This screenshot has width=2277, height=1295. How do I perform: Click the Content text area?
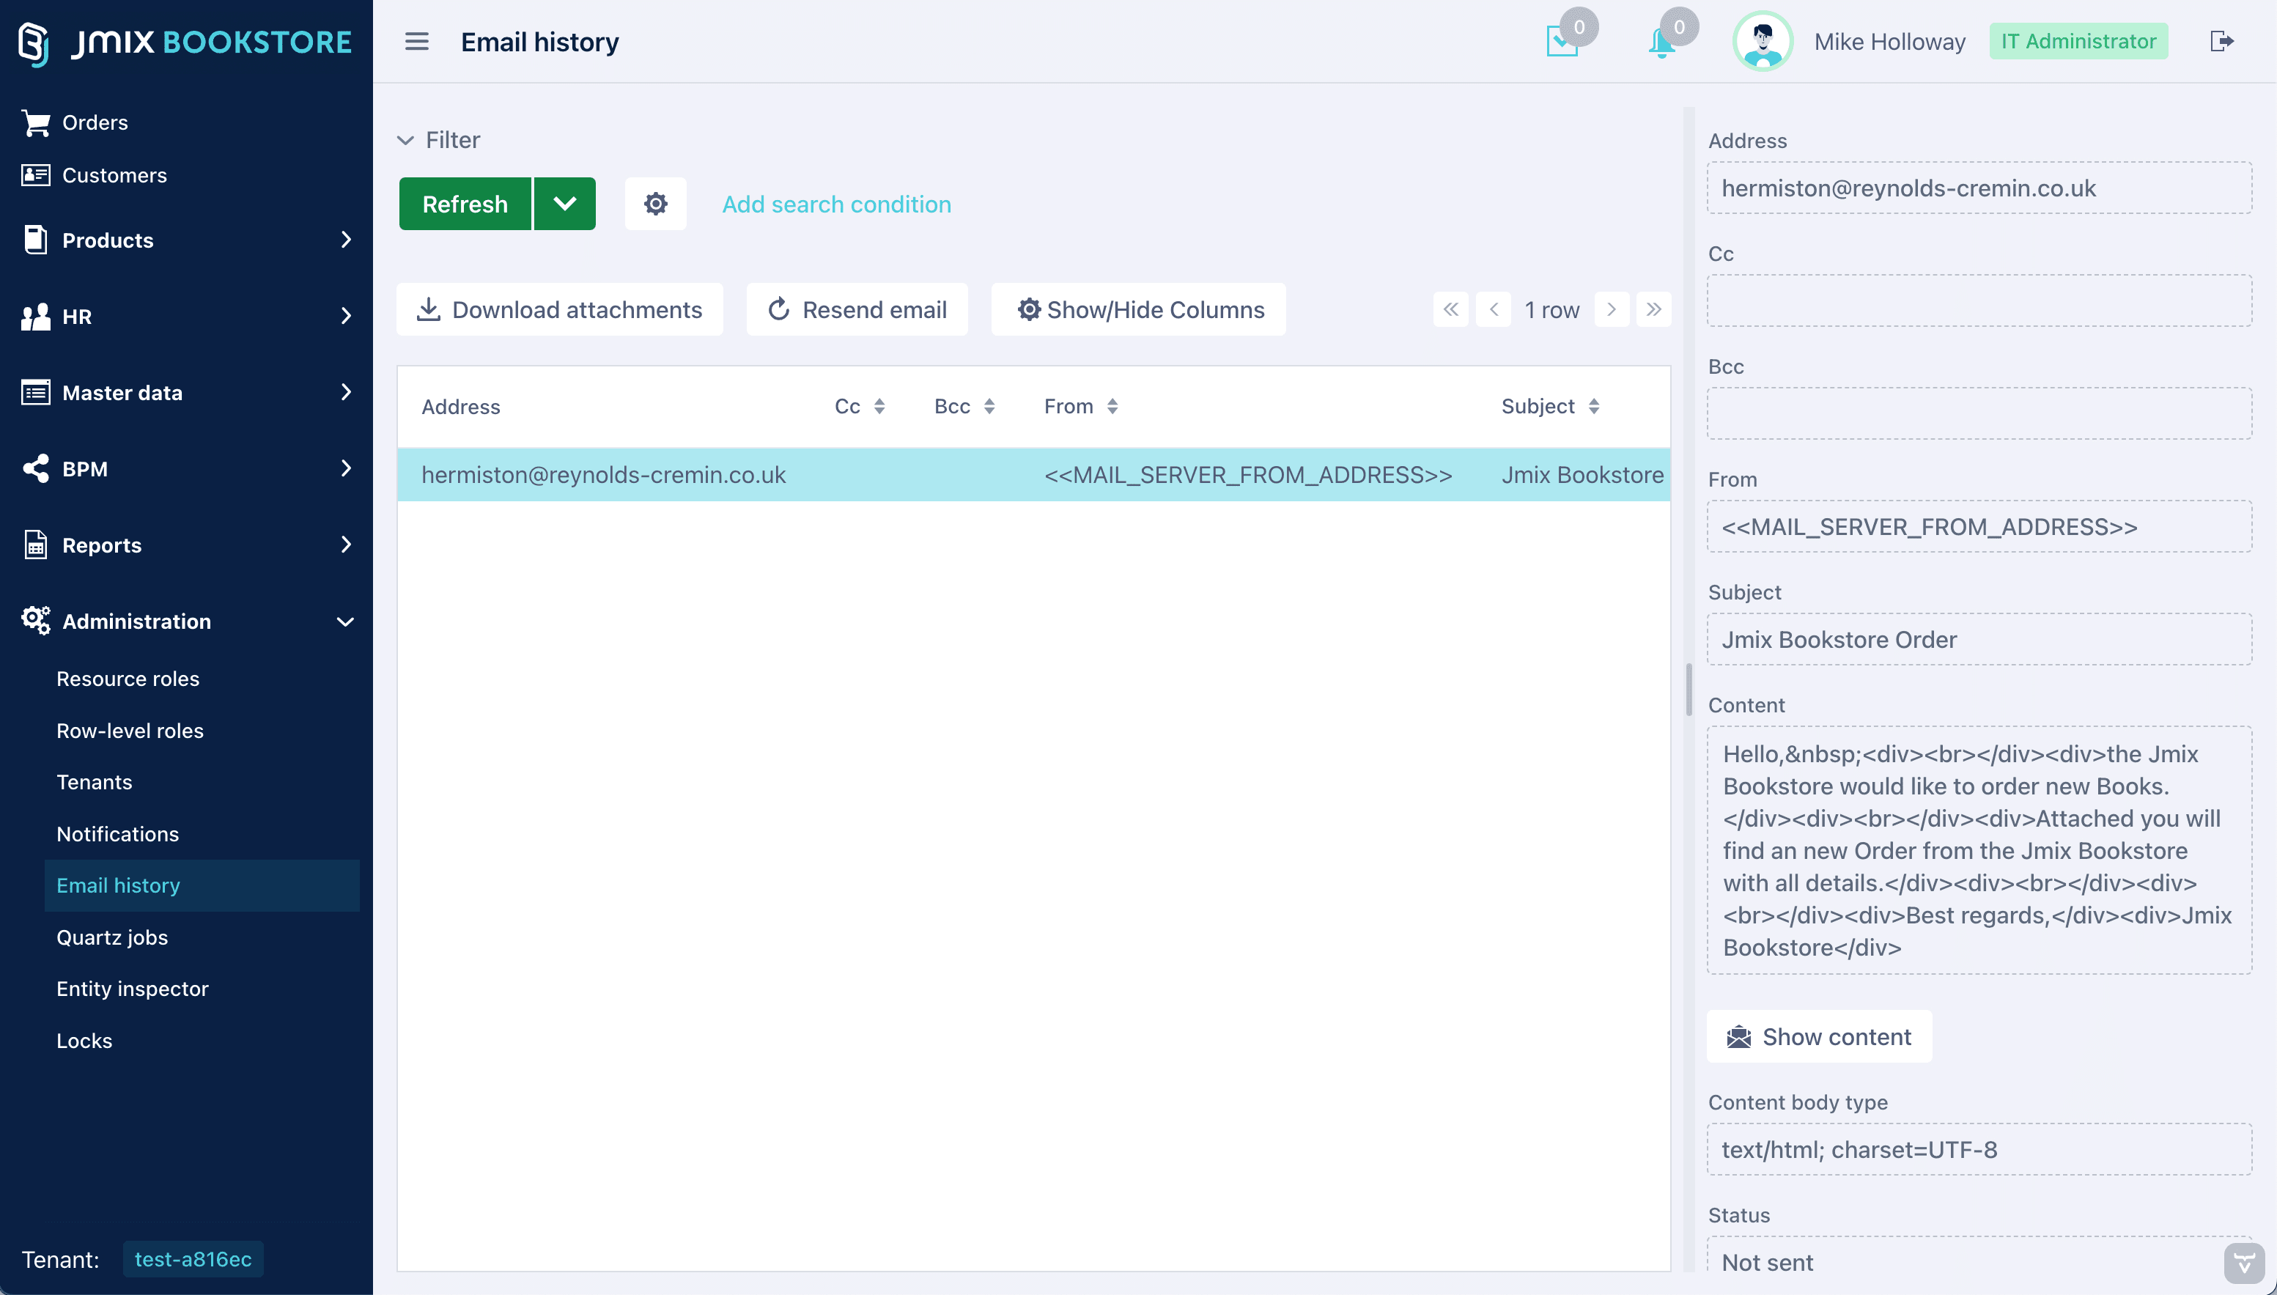tap(1979, 850)
